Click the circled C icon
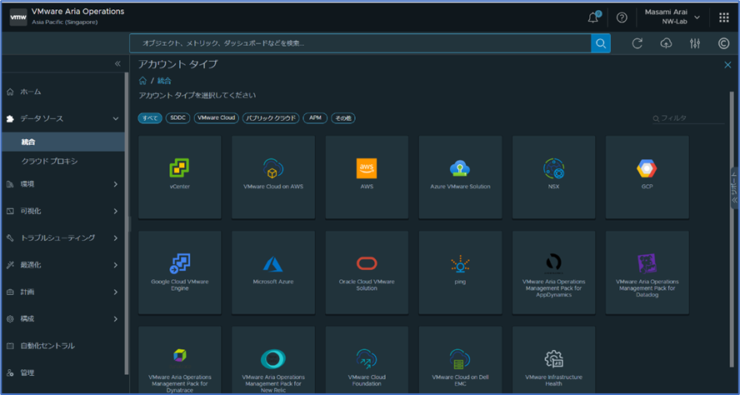Viewport: 740px width, 395px height. click(x=723, y=43)
